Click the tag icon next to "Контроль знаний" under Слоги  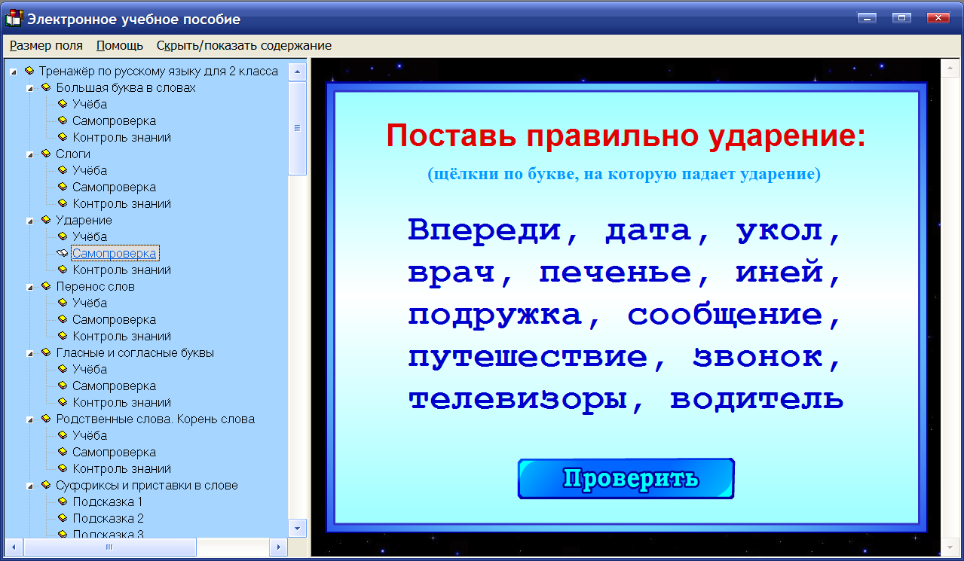coord(63,203)
